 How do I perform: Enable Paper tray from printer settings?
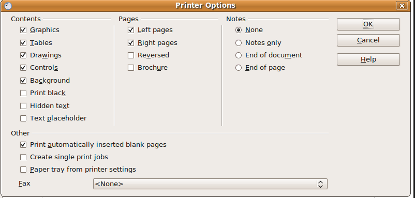23,170
